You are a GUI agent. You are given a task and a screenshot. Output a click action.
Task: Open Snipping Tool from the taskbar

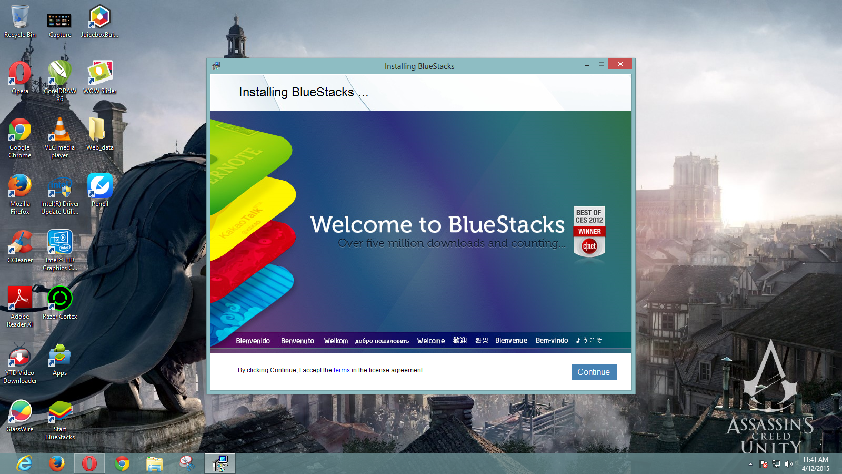coord(187,463)
